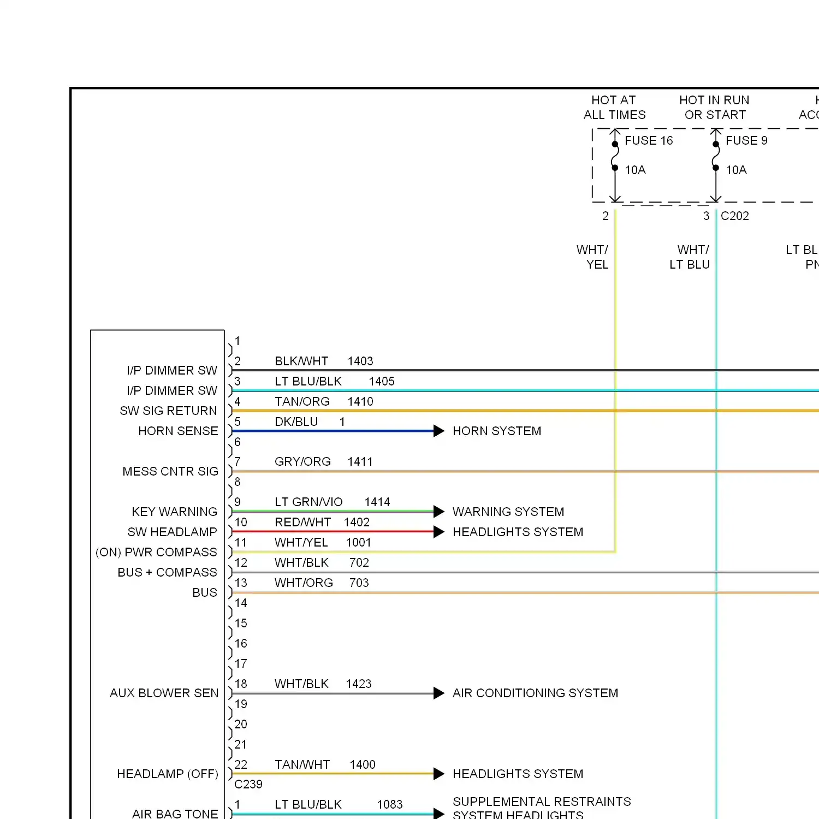The width and height of the screenshot is (819, 819).
Task: Click the HORN SENSE pin label
Action: coord(178,431)
